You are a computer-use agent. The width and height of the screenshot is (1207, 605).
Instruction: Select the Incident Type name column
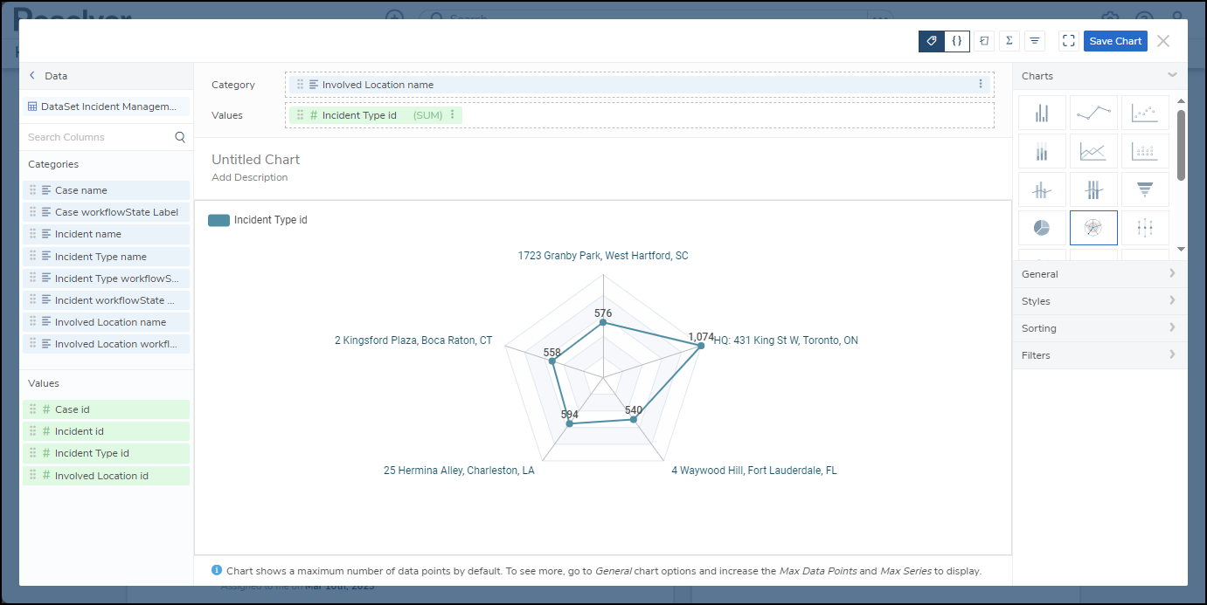point(106,257)
